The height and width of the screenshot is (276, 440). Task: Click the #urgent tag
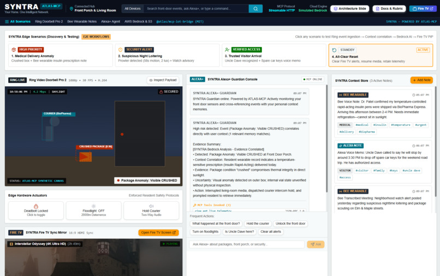(421, 125)
